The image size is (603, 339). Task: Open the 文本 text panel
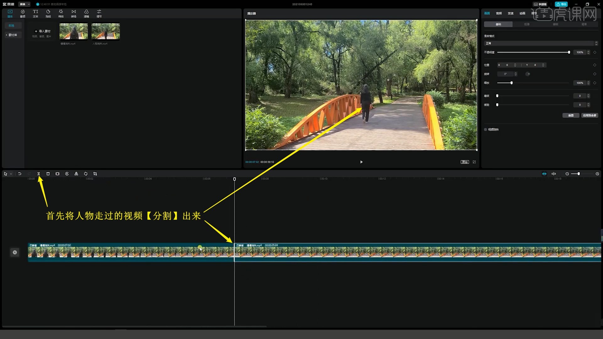[x=35, y=13]
